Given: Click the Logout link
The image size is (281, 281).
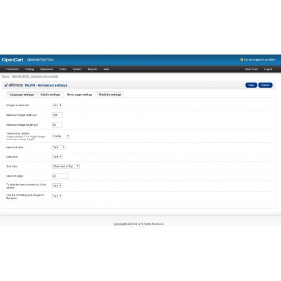Looking at the screenshot, I should tap(268, 69).
